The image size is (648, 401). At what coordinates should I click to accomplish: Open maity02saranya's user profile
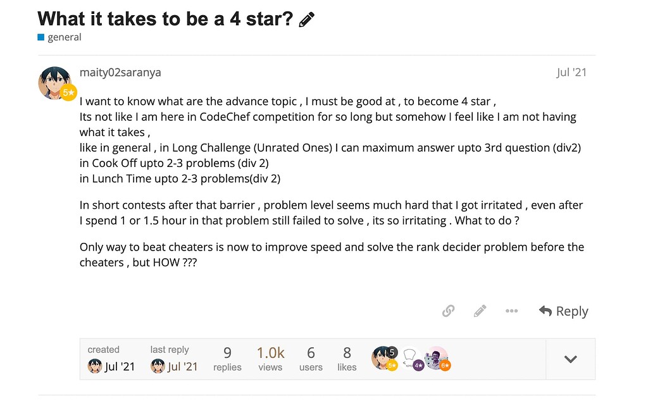(x=120, y=72)
